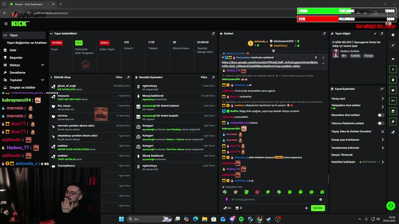Click in the Bir mesaj gönderin input field
Viewport: 399px width, 224px height.
(274, 199)
